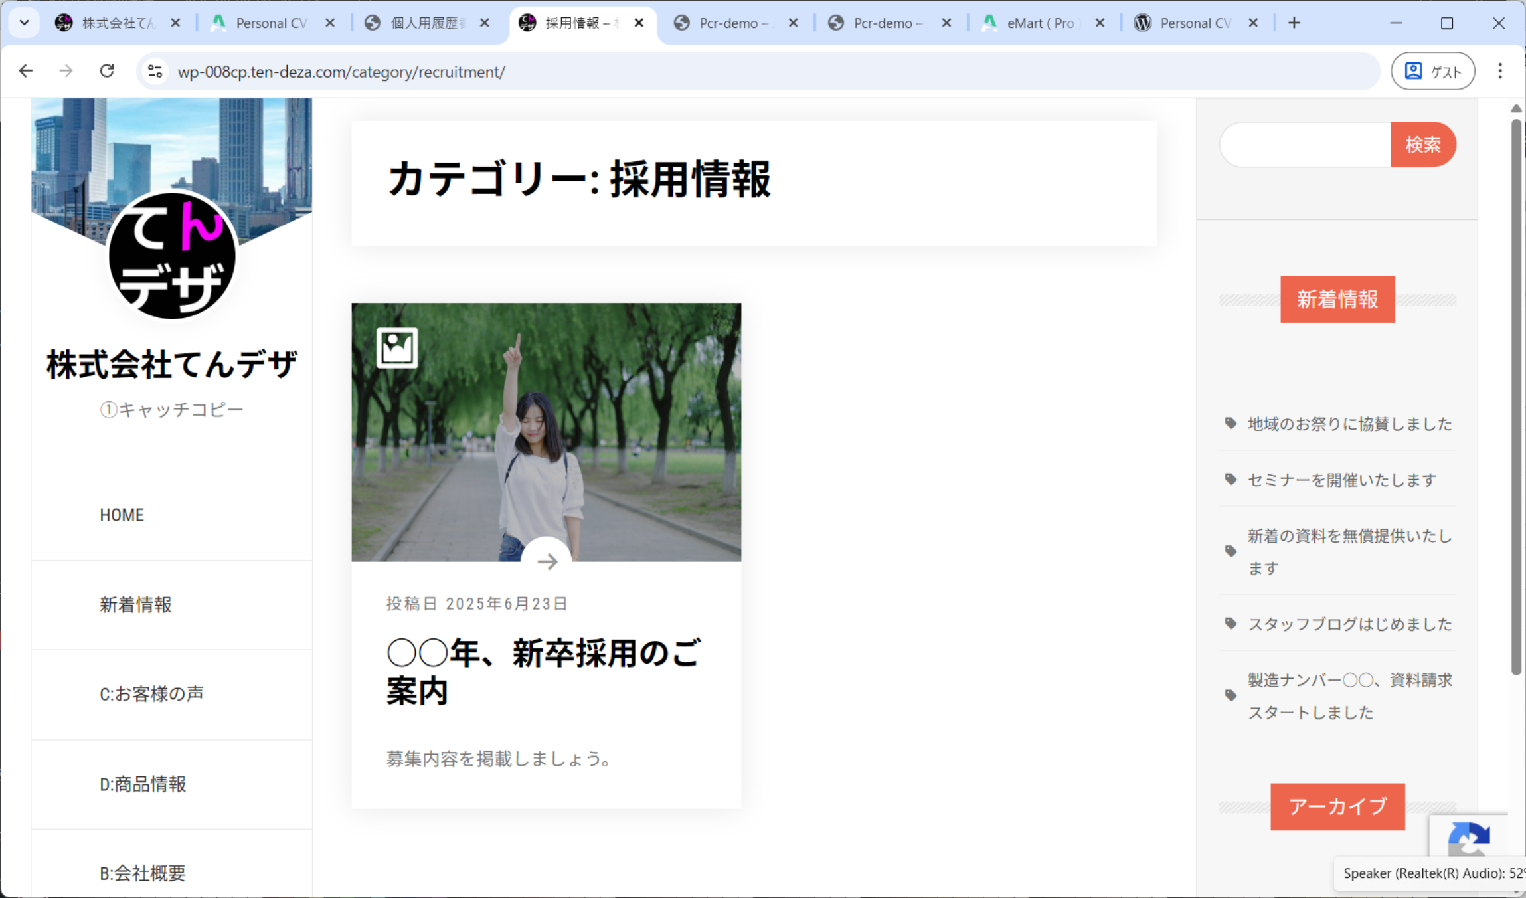1526x898 pixels.
Task: Open new tab with plus button
Action: click(1294, 23)
